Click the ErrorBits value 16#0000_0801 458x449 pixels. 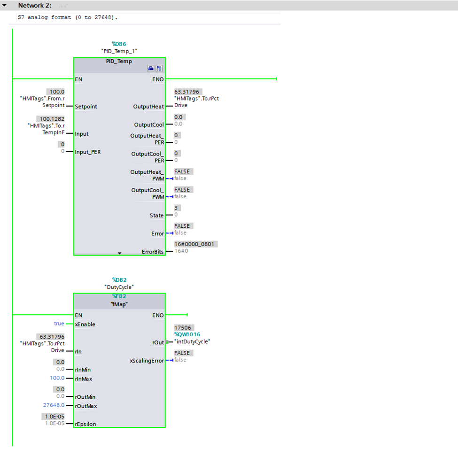point(196,244)
